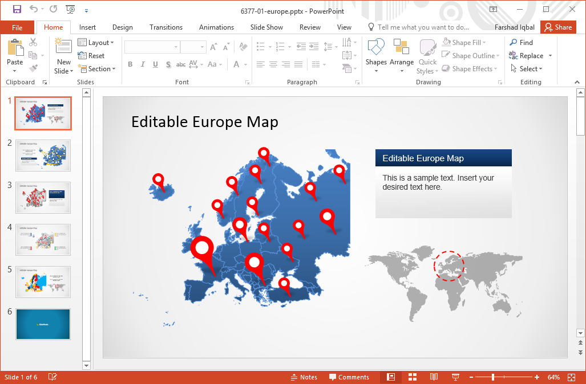Expand the Layout dropdown
586x384 pixels.
pos(96,43)
